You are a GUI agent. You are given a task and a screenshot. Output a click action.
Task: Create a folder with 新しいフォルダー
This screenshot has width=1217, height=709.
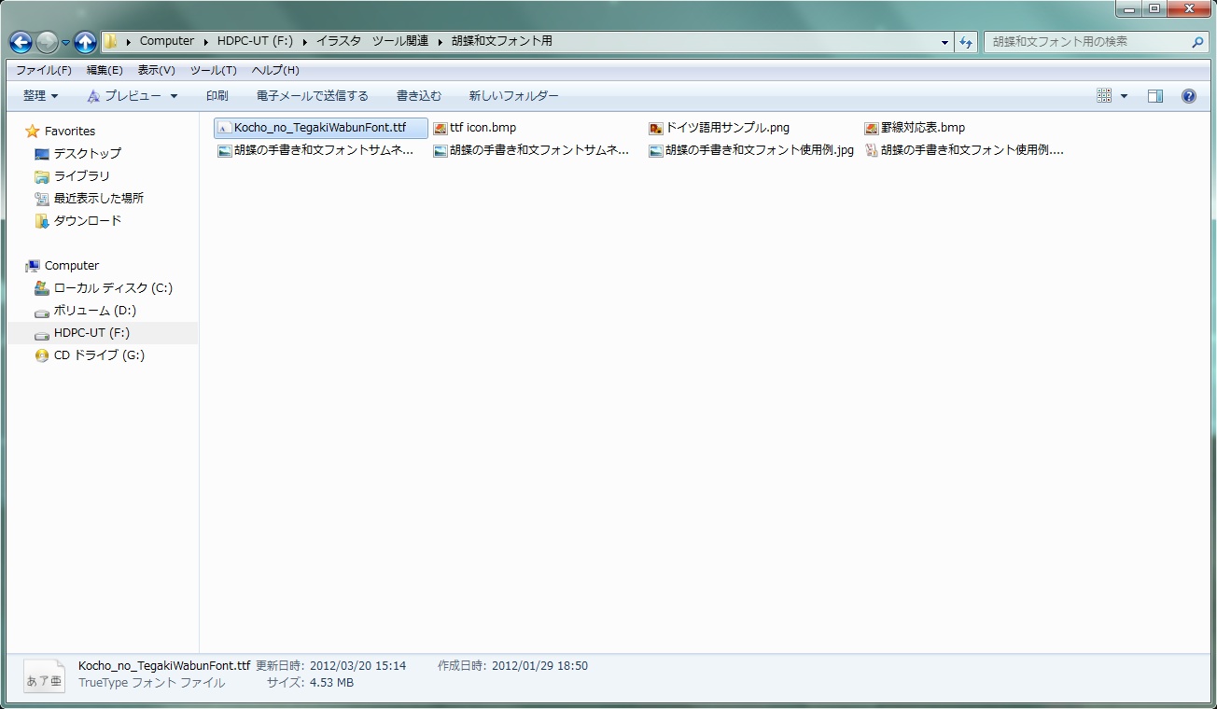click(514, 96)
